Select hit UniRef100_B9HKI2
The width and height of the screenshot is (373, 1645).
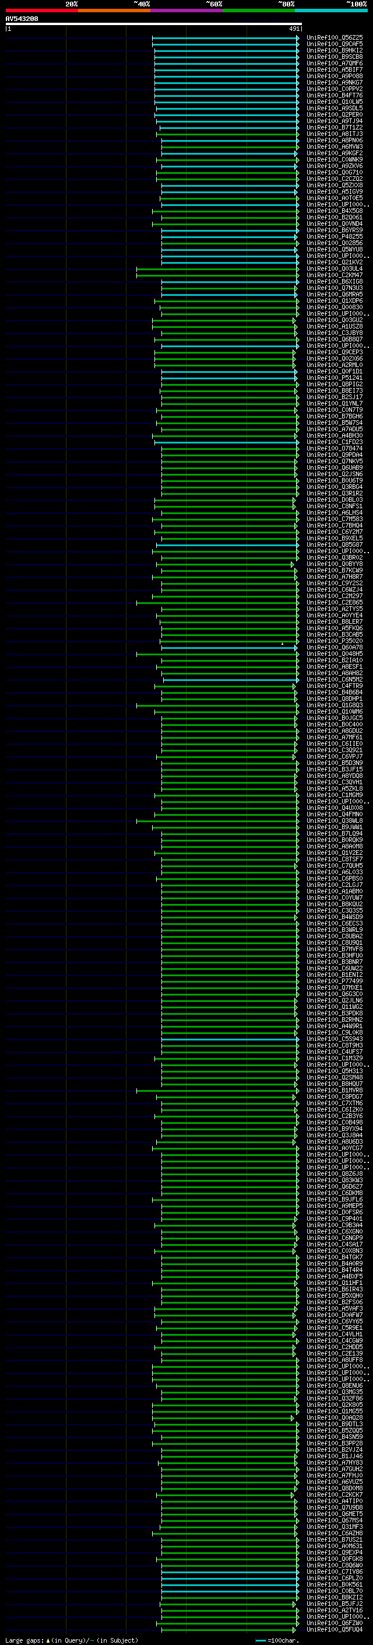pyautogui.click(x=335, y=50)
